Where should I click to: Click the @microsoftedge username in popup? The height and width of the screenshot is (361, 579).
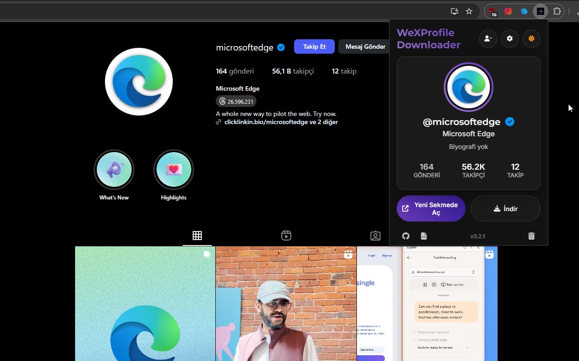[x=461, y=122]
